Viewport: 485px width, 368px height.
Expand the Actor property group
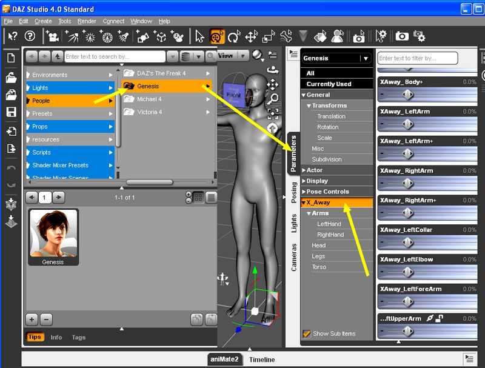[x=304, y=170]
